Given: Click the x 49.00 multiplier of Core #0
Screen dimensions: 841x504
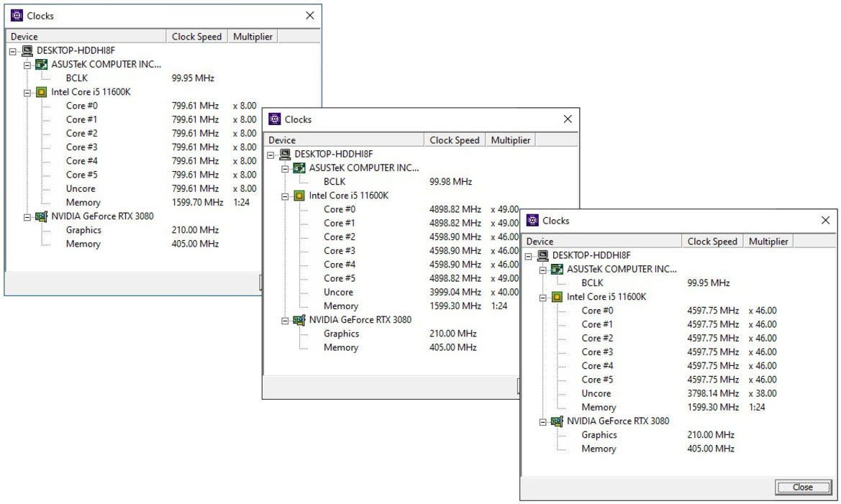Looking at the screenshot, I should (505, 209).
